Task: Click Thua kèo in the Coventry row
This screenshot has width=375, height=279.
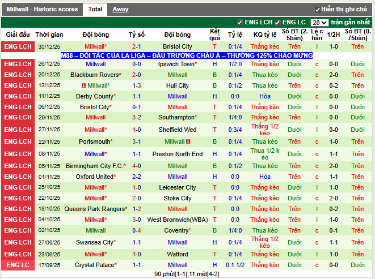Action: click(265, 230)
